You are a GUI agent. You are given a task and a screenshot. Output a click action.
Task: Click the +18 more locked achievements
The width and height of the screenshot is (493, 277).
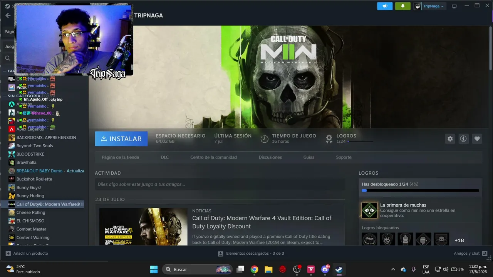tap(459, 240)
